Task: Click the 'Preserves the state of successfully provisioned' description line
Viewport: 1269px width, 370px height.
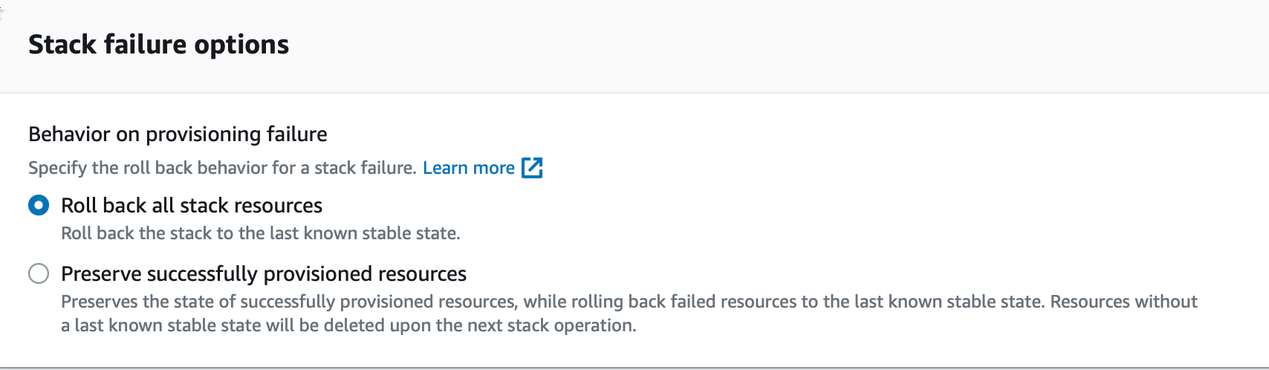Action: tap(629, 302)
